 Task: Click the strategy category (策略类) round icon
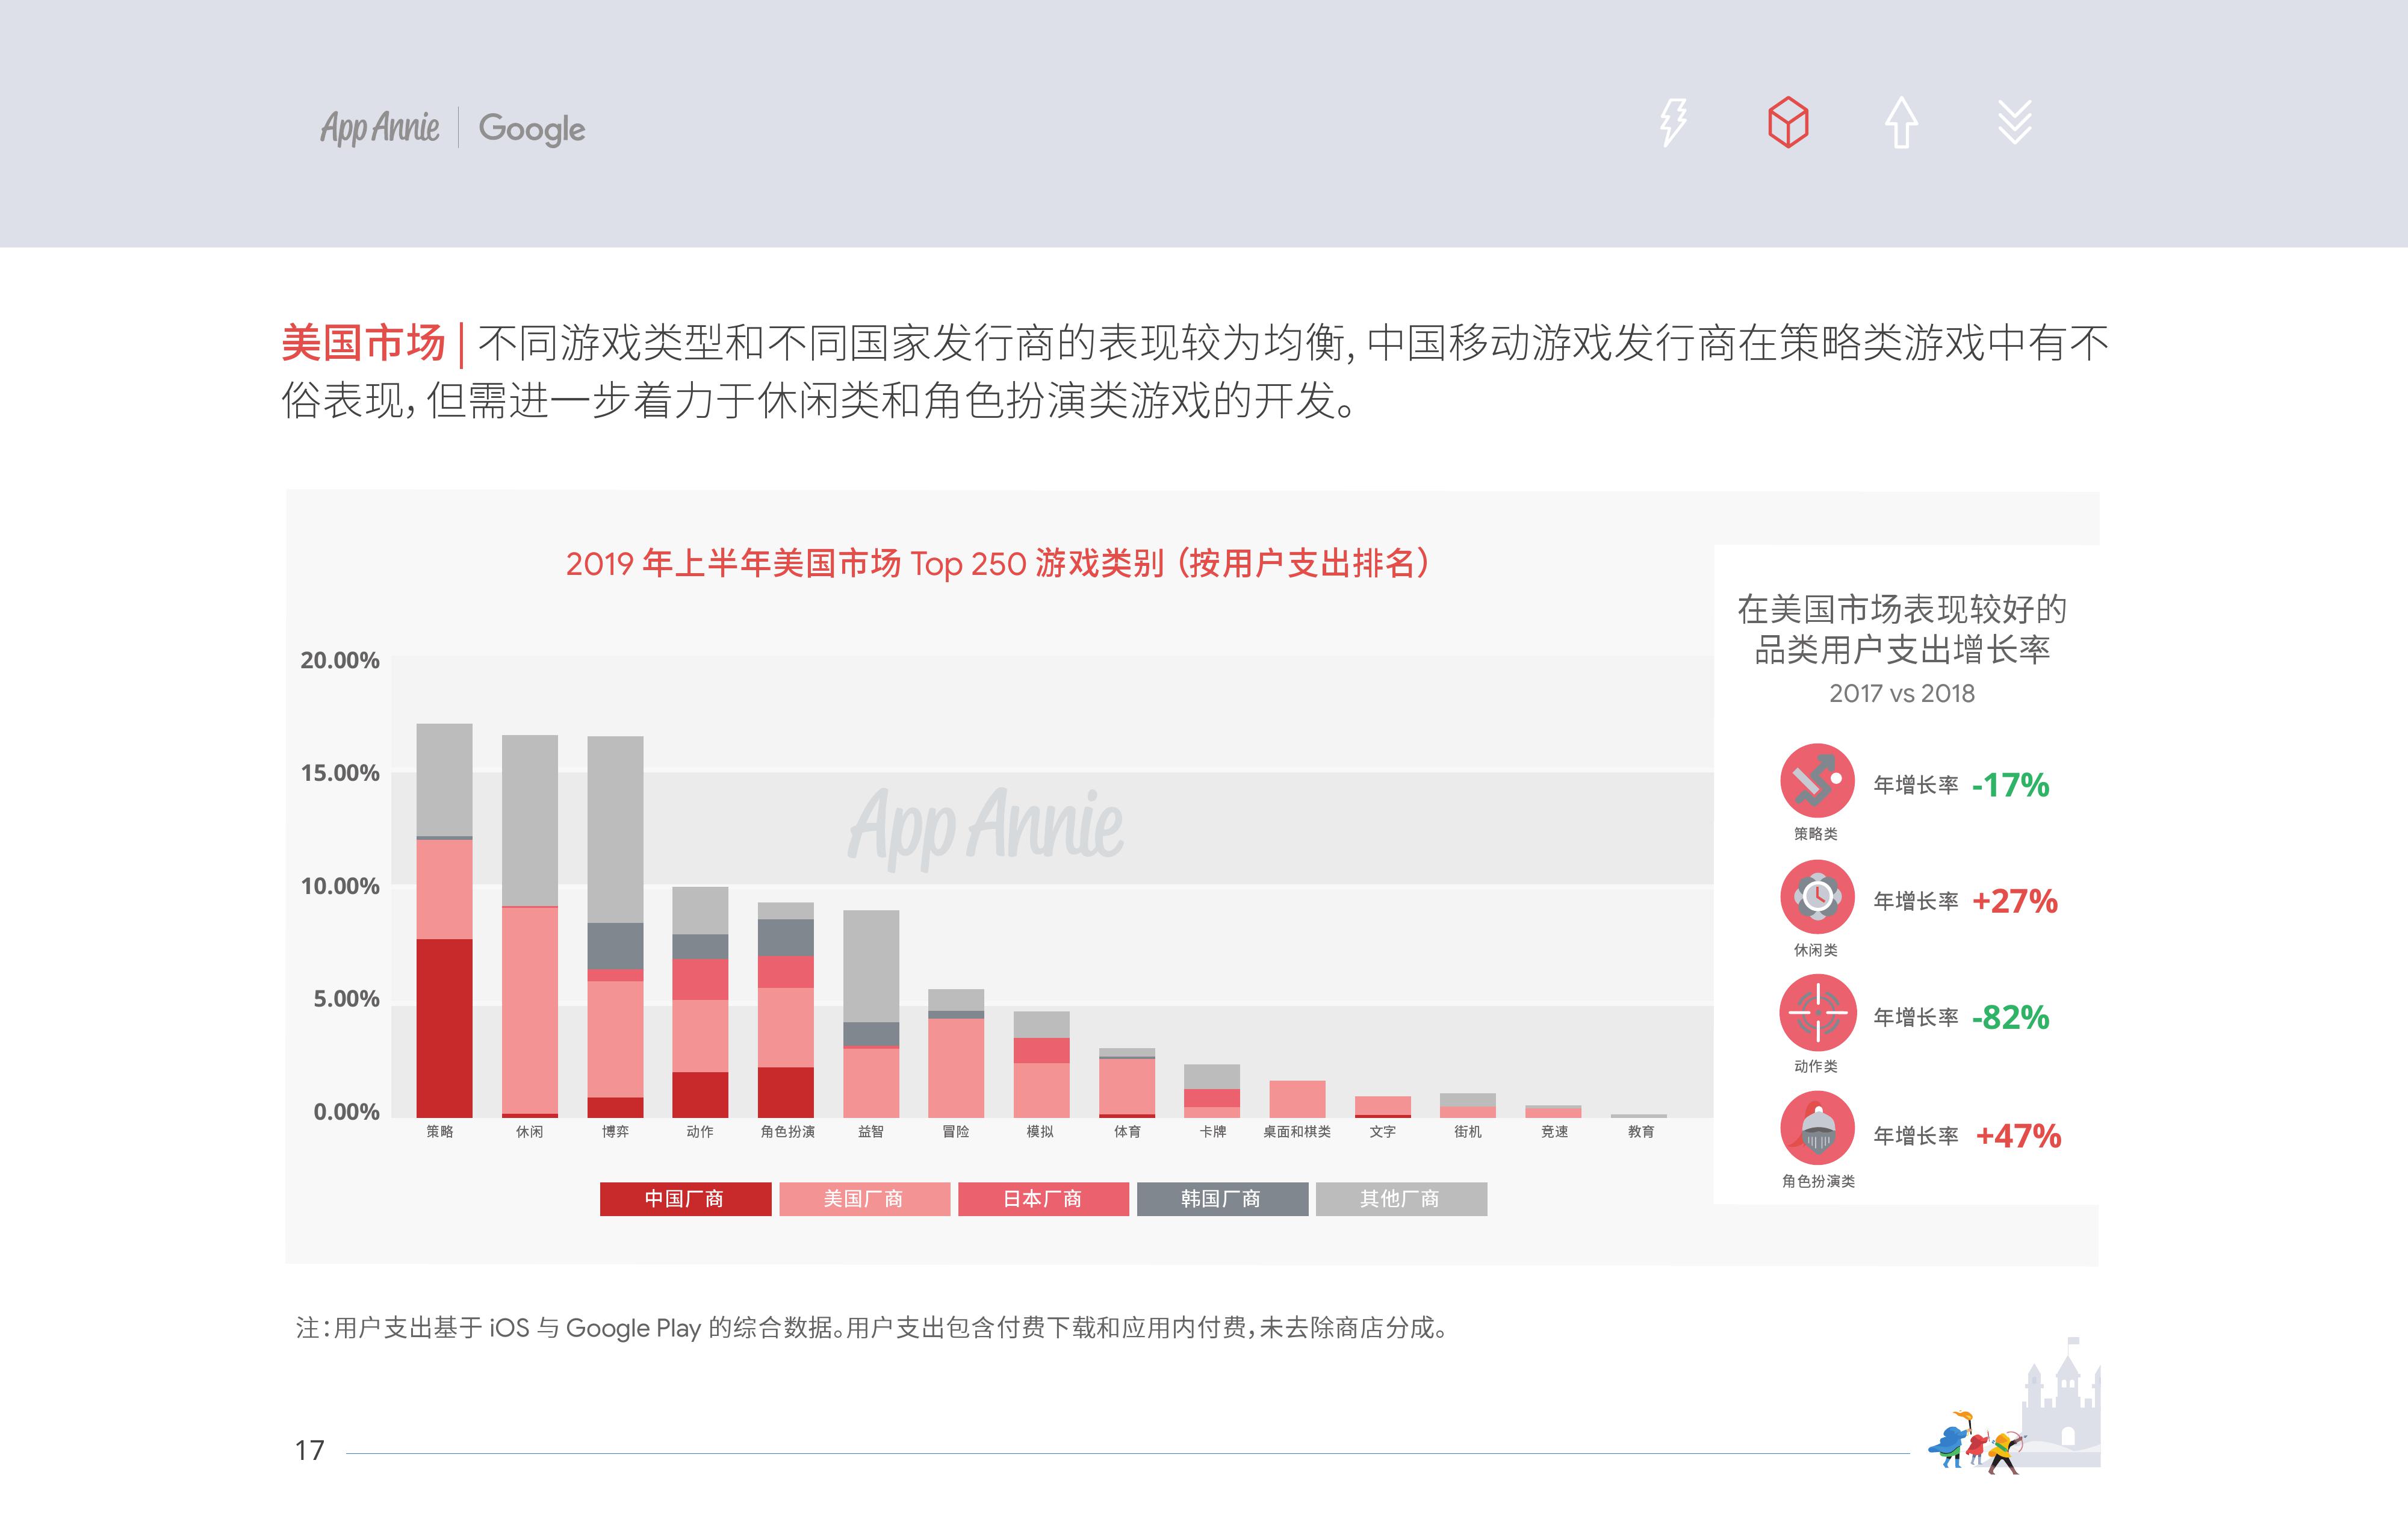1817,781
